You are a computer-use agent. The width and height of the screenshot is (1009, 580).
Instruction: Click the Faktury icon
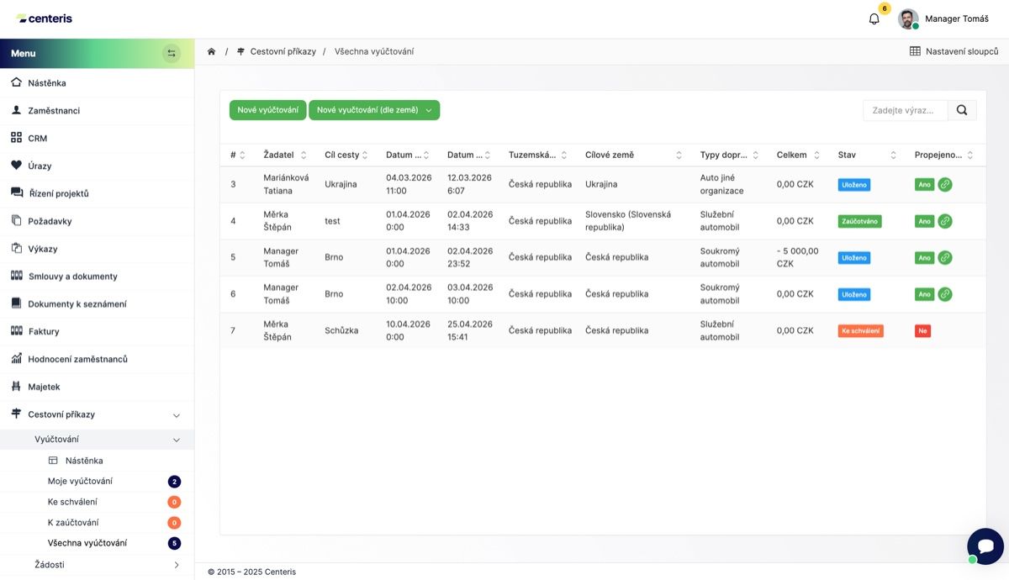click(16, 331)
